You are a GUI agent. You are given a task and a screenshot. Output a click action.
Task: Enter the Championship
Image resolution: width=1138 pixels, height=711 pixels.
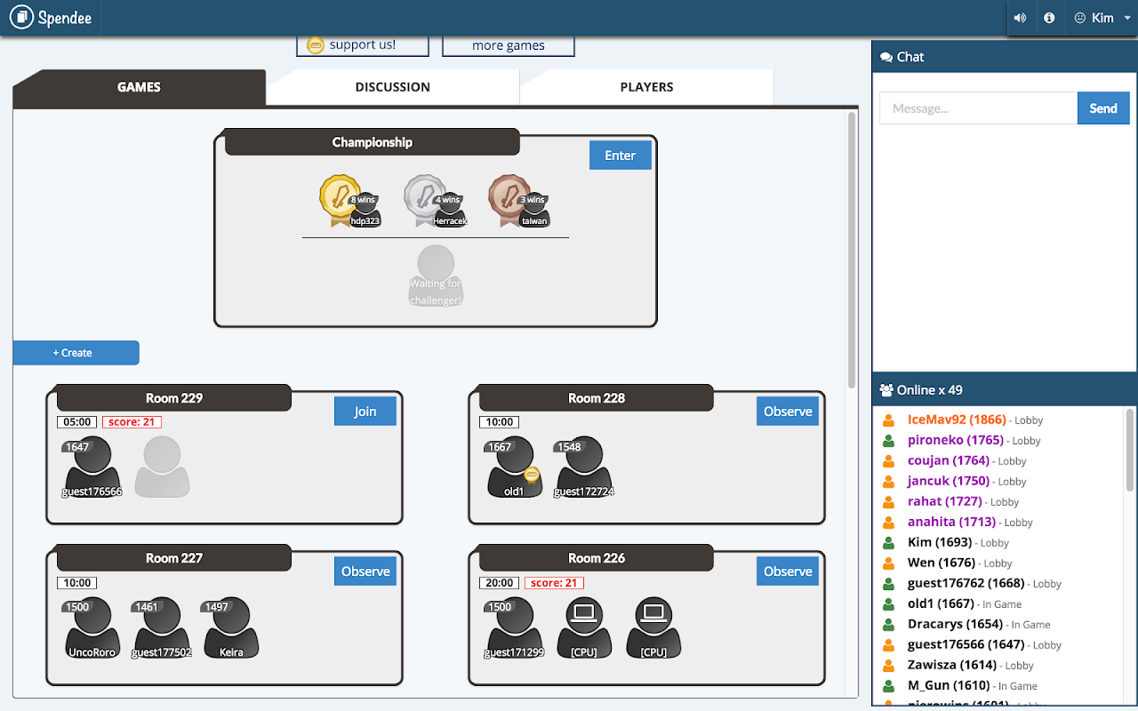click(621, 156)
